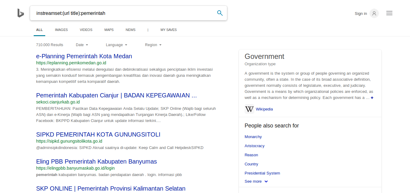Click the Organization type subtitle
Screen dimensions: 410x193
coord(260,64)
